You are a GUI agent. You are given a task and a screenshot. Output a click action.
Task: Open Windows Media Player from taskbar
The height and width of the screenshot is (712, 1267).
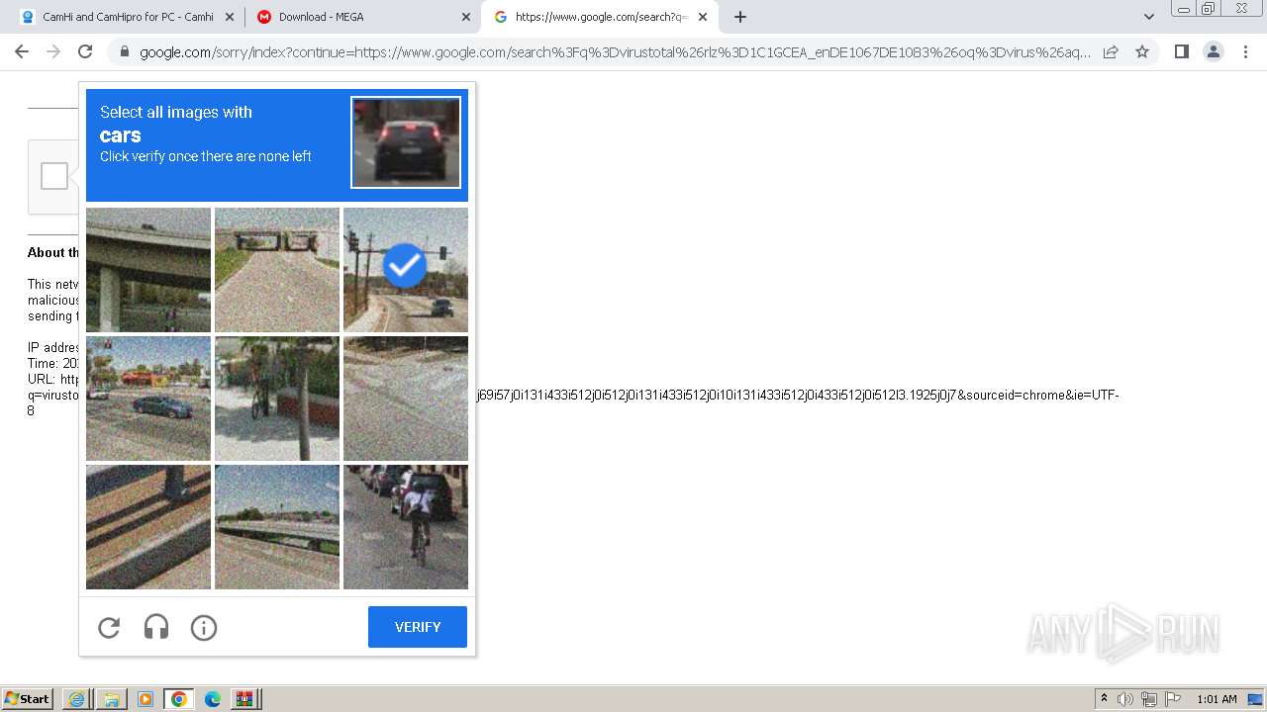[146, 699]
